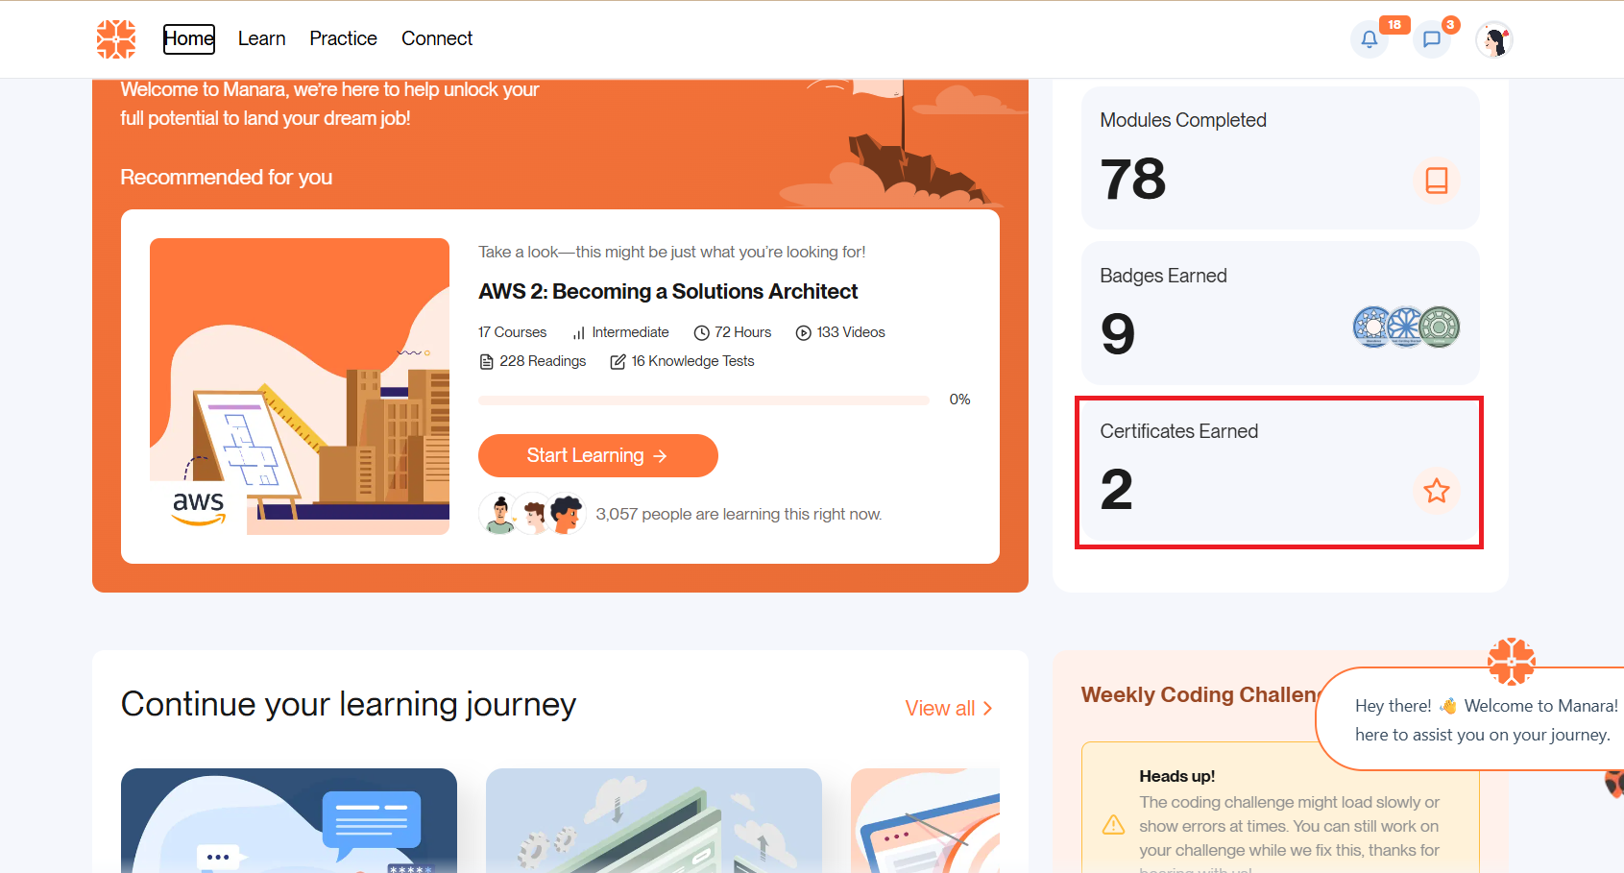Open the first course card with chat bubbles
Screen dimensions: 1624x873
pos(289,820)
